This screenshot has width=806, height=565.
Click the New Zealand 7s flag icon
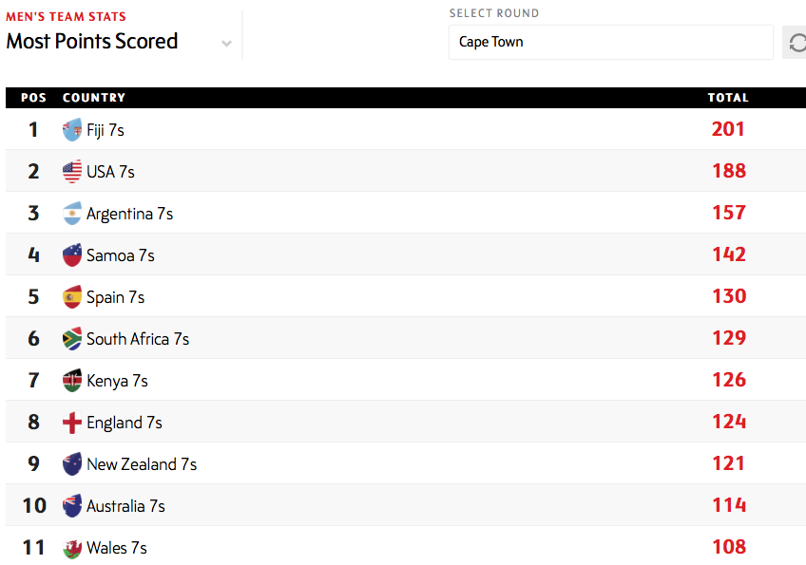pyautogui.click(x=72, y=464)
